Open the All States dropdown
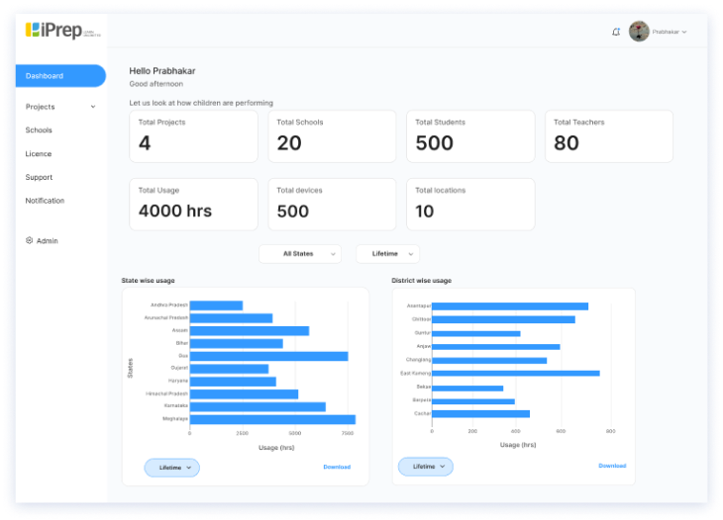723x520 pixels. [300, 254]
